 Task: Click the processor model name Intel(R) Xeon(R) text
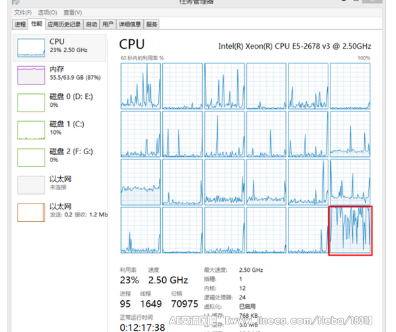pyautogui.click(x=295, y=46)
